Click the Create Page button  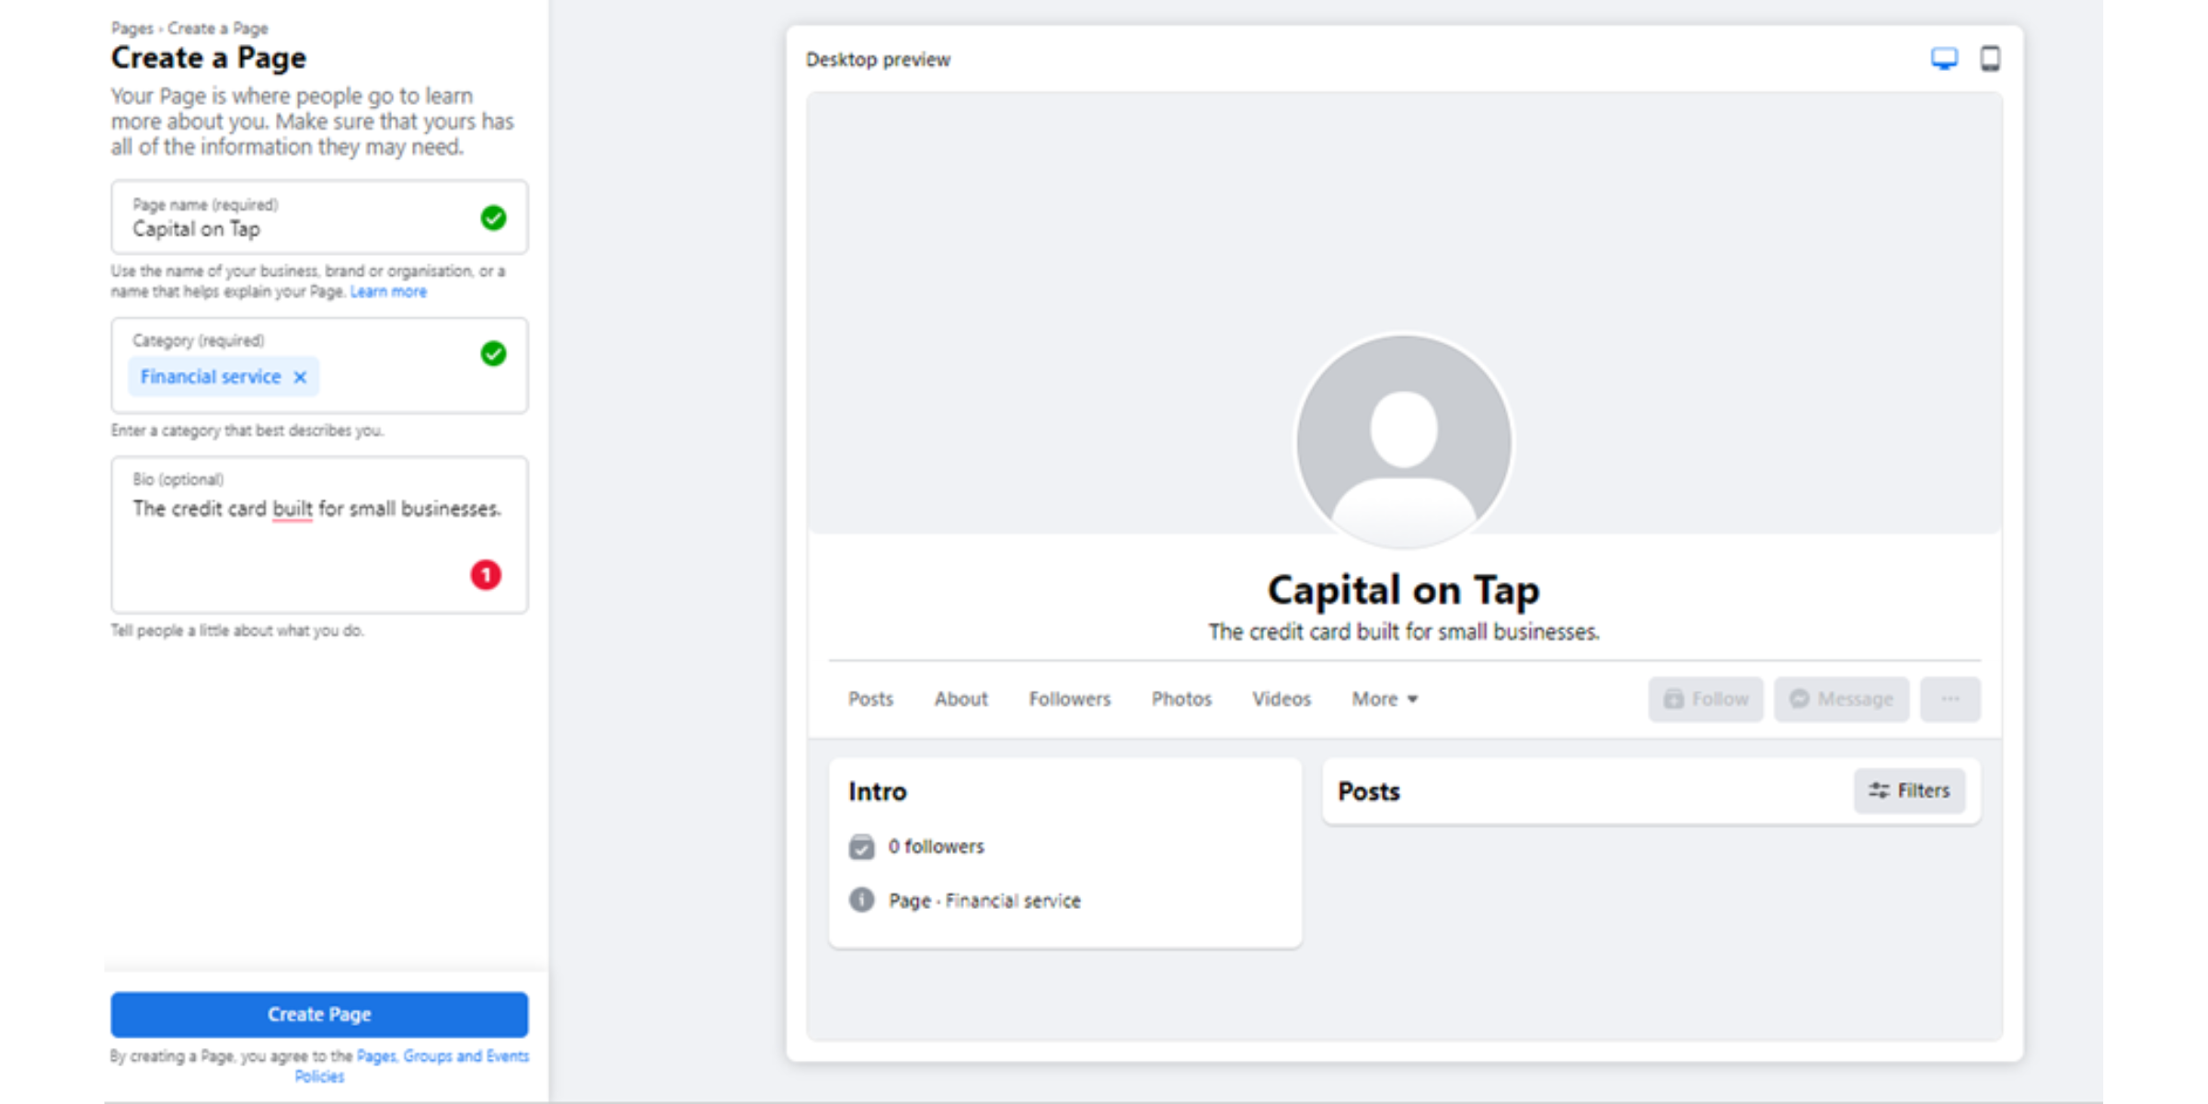pyautogui.click(x=319, y=1014)
